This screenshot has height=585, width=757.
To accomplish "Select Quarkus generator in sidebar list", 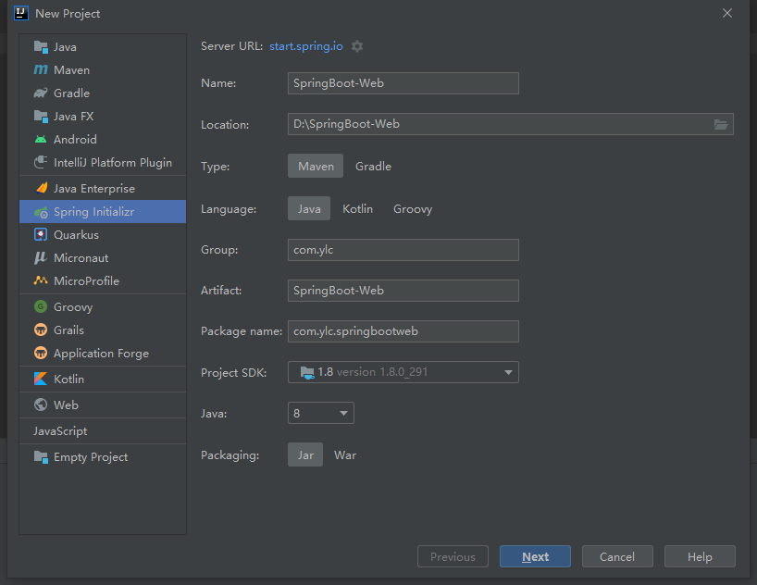I will [103, 235].
